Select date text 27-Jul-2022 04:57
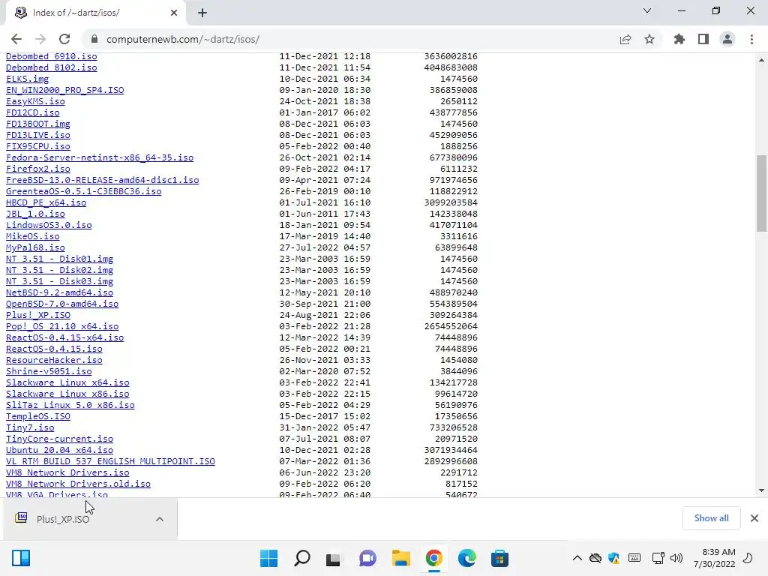Image resolution: width=768 pixels, height=576 pixels. tap(325, 247)
